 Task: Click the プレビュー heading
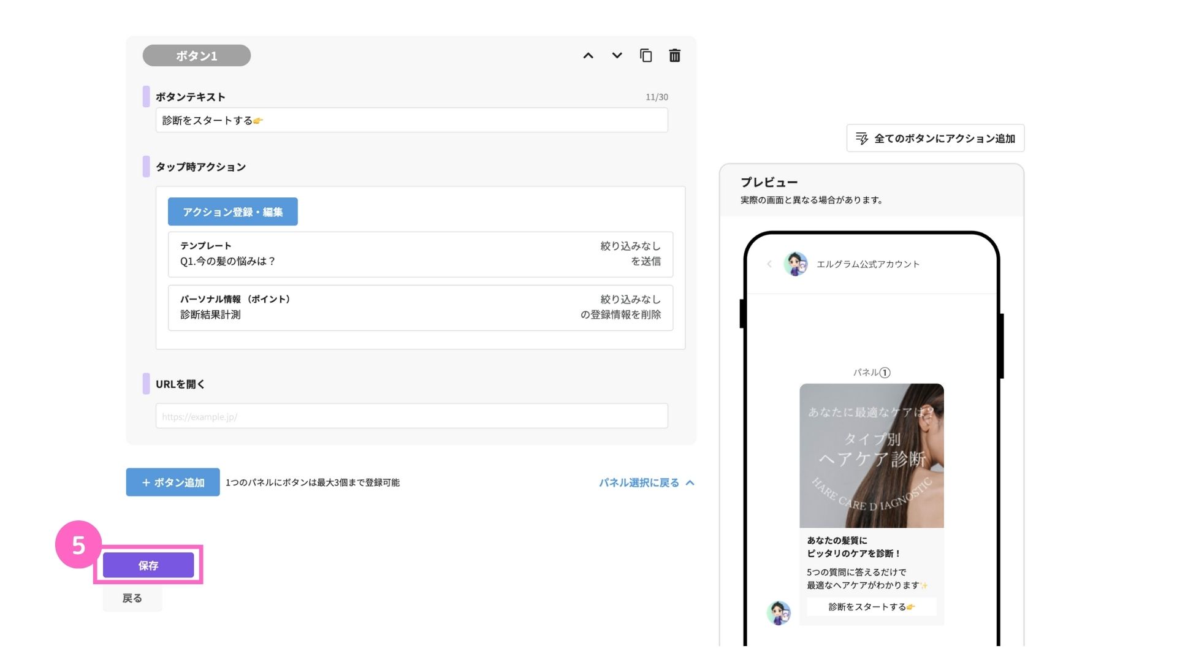[769, 182]
